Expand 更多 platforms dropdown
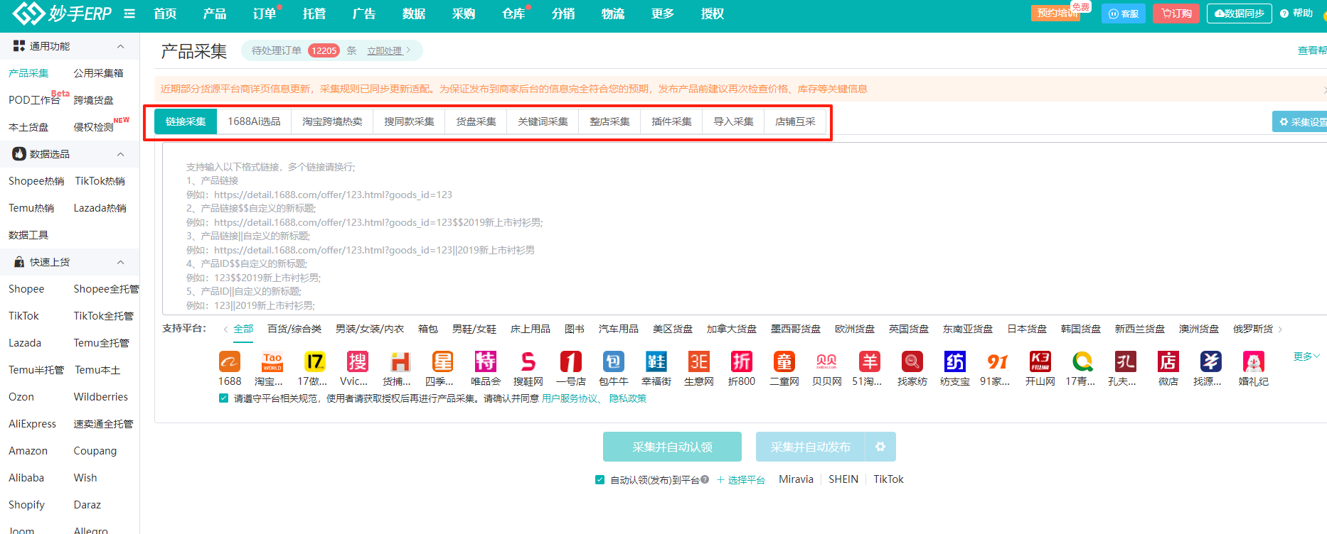 (1306, 356)
